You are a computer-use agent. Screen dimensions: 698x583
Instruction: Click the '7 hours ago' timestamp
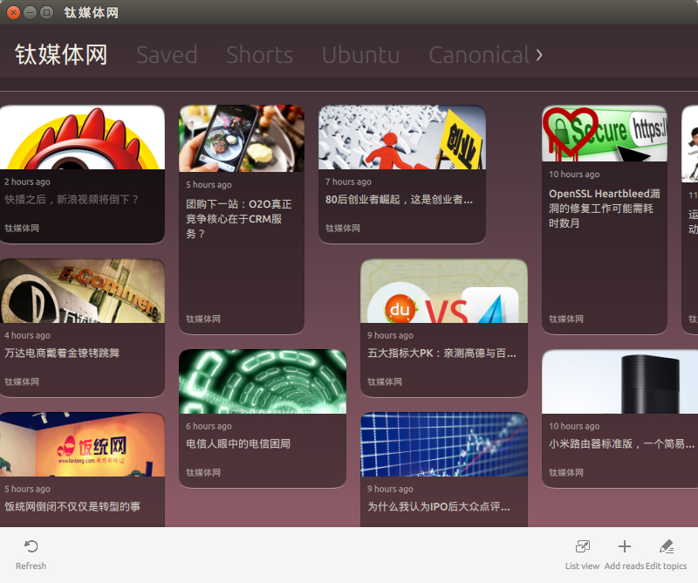(348, 182)
